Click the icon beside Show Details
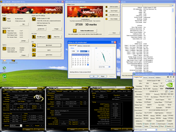Image resolution: width=176 pixels, height=132 pixels. [x=106, y=19]
